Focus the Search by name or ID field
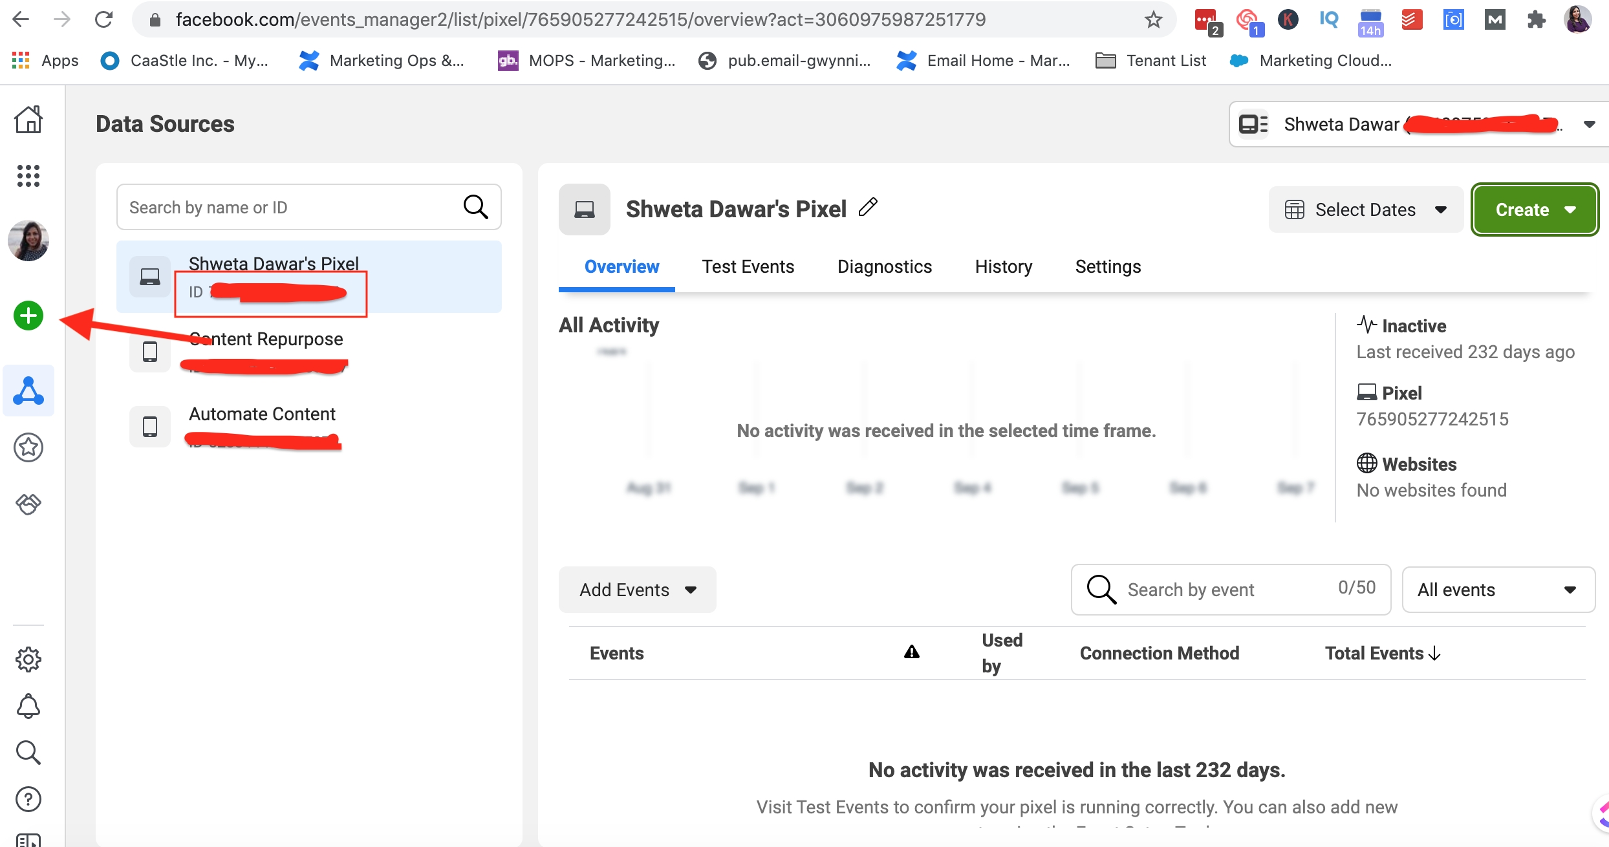 point(309,207)
